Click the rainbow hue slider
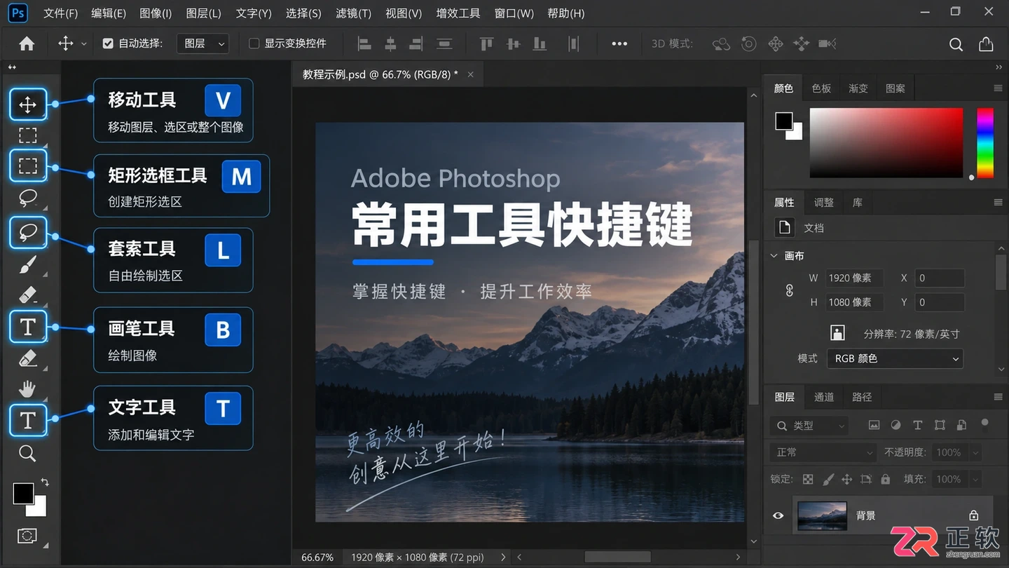Screen dimensions: 1009x568 click(985, 143)
